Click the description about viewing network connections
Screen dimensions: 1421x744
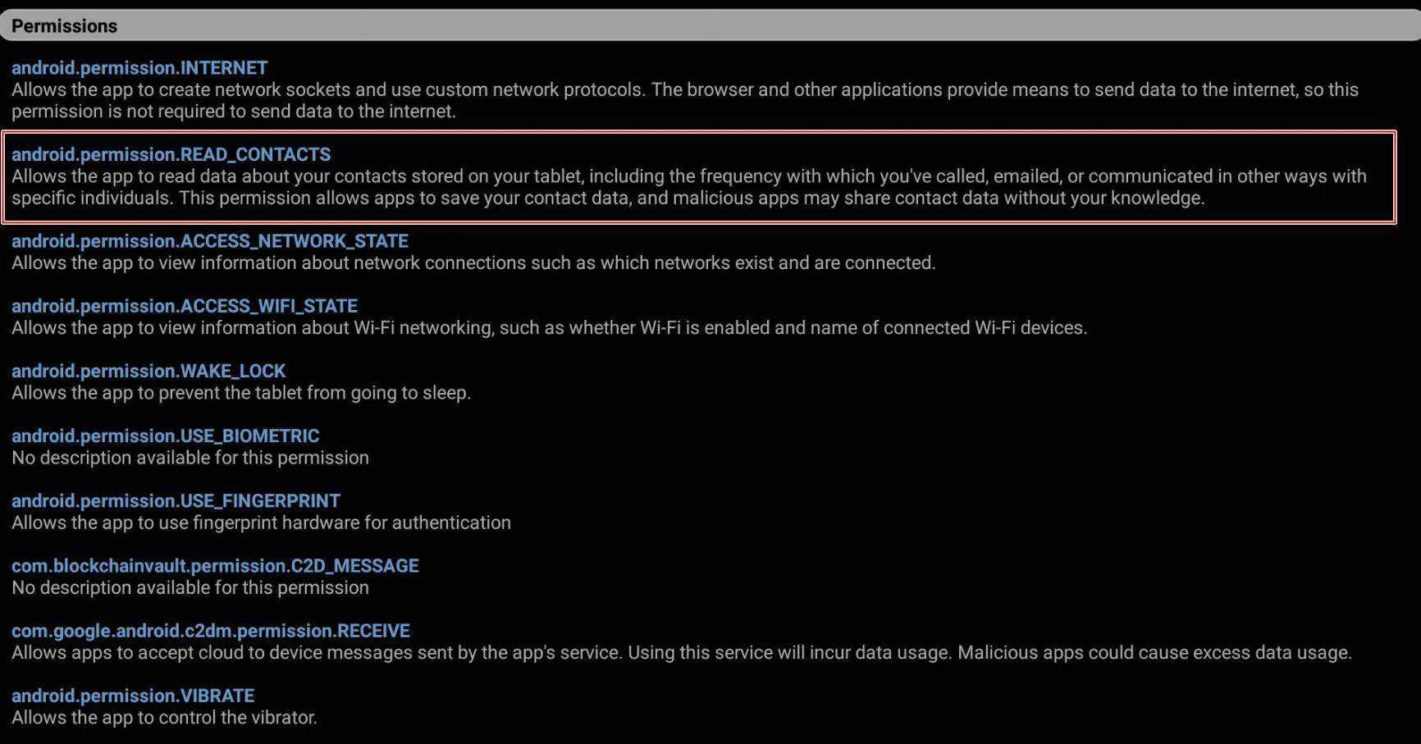tap(473, 262)
